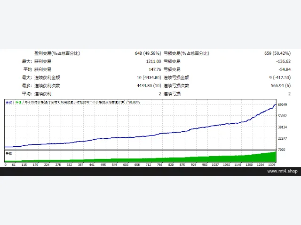Screen dimensions: 301x225
Task: Click the x-axis label 983
Action: [205, 165]
